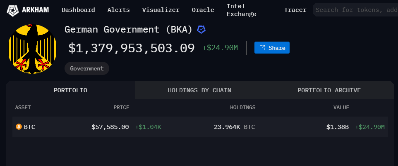Open the Dashboard menu item
The width and height of the screenshot is (398, 166).
tap(78, 10)
